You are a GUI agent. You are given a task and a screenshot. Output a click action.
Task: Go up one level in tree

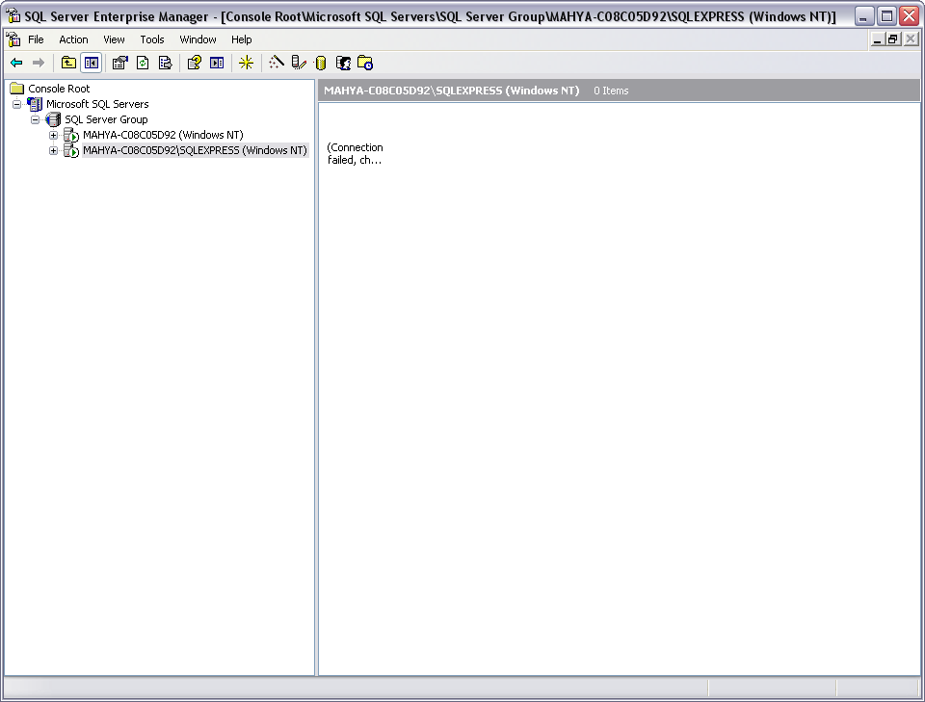tap(69, 63)
